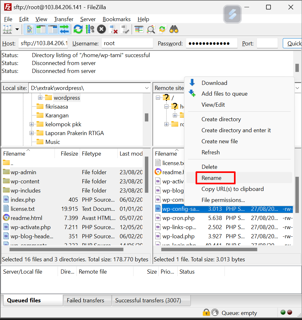302x320 pixels.
Task: Choose Create directory option
Action: pyautogui.click(x=221, y=119)
